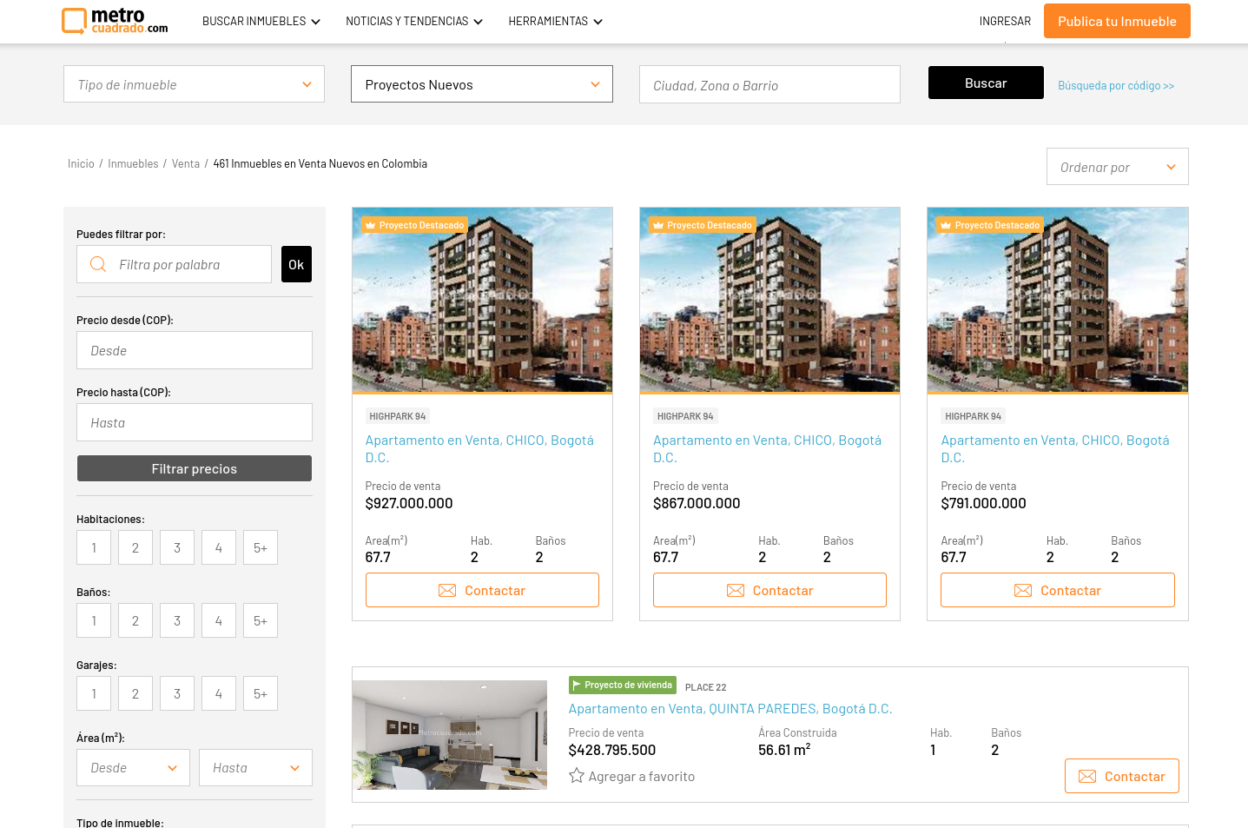Open the Tipo de inmueble dropdown
The width and height of the screenshot is (1248, 828).
(x=194, y=84)
